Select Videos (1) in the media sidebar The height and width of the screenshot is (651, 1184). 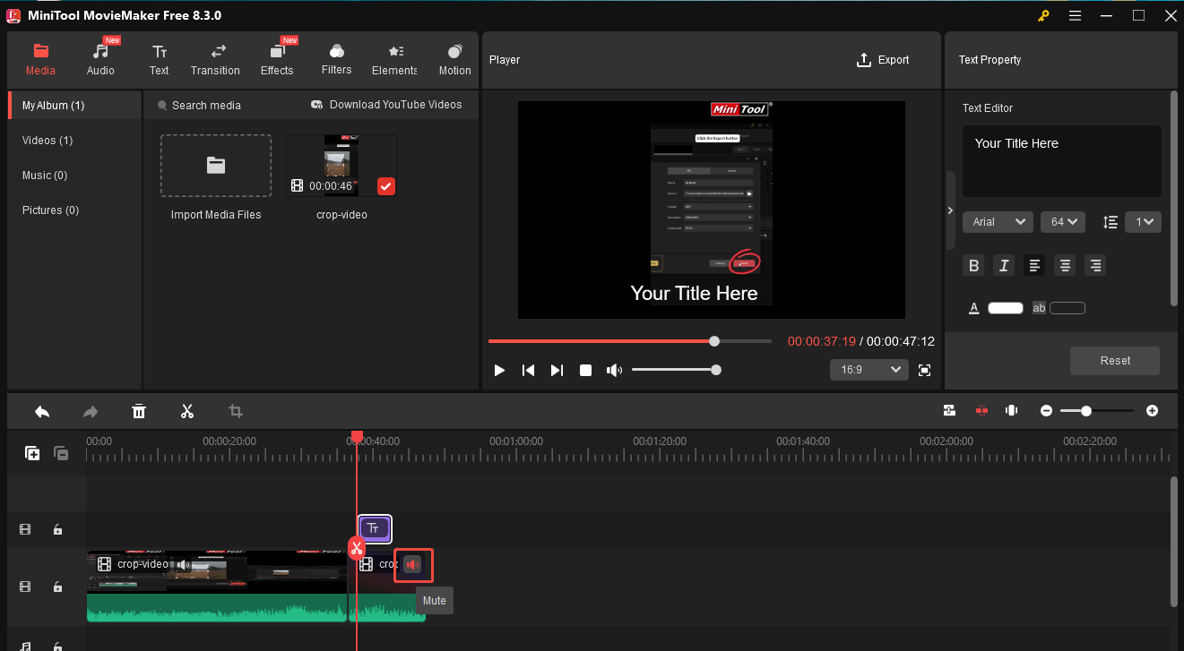75,141
